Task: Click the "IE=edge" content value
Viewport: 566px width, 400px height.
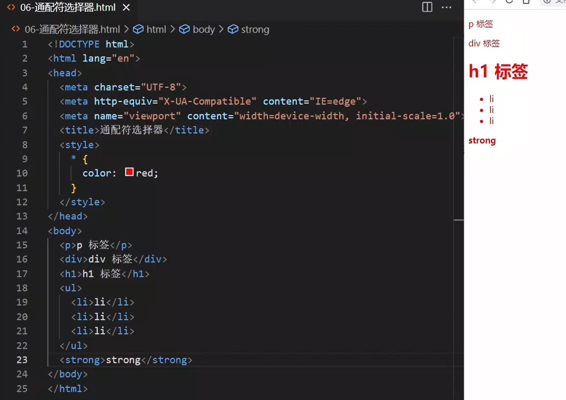Action: tap(335, 101)
